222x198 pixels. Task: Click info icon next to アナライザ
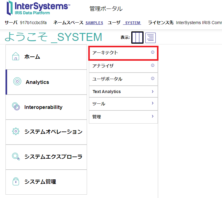coord(153,65)
